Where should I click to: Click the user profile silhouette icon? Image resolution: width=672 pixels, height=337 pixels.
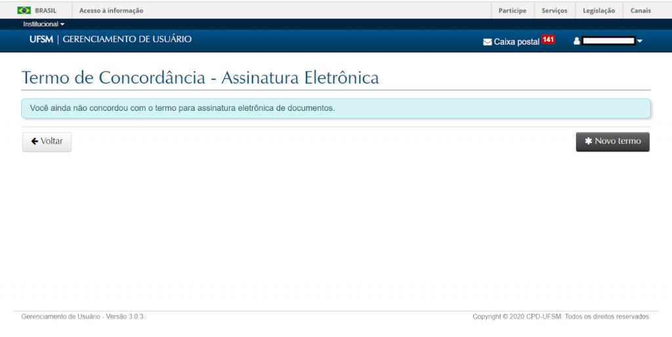[x=577, y=41]
